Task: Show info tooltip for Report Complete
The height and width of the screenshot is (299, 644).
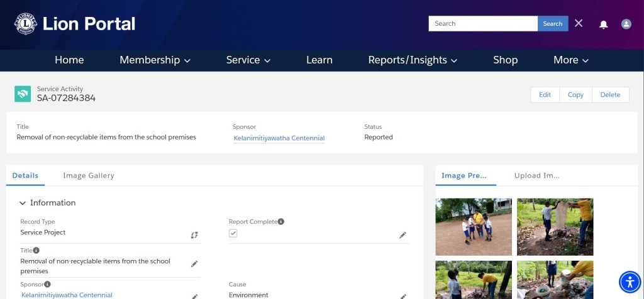Action: (281, 222)
